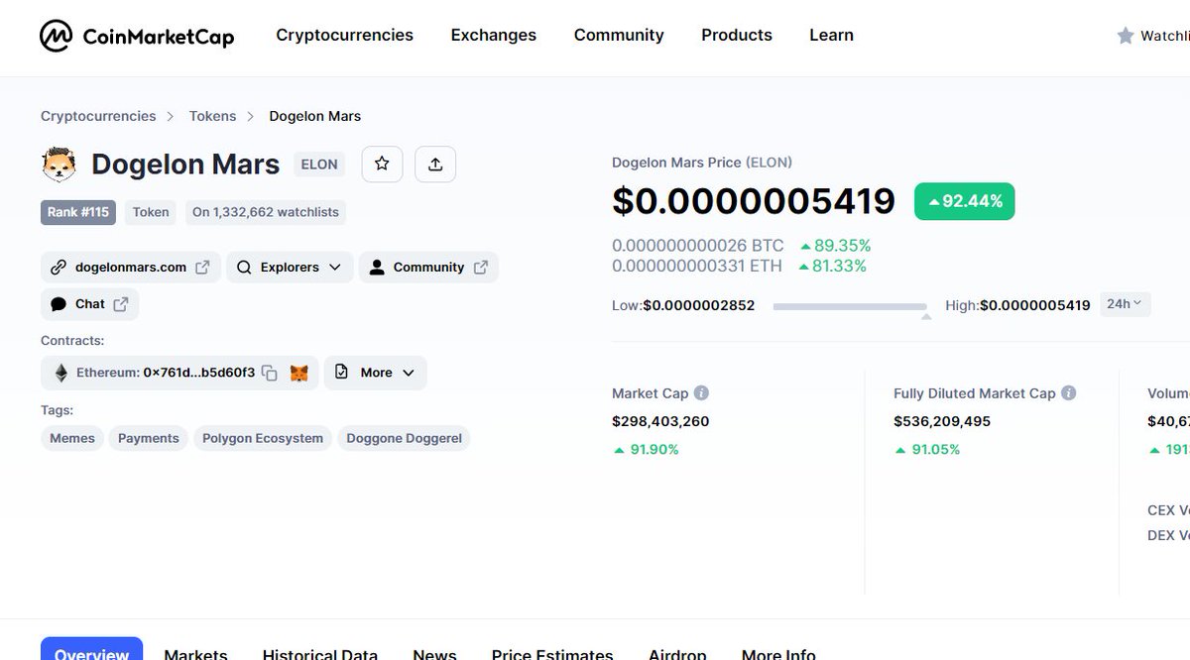Click the $536,209,495 diluted cap value
The height and width of the screenshot is (660, 1190).
coord(942,421)
